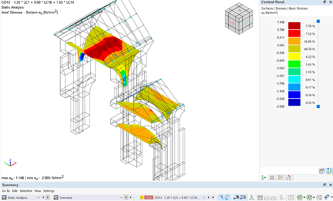Viewport: 333px width, 201px height.
Task: Open dropdown arrow beside first Excel export icon
Action: [304, 198]
